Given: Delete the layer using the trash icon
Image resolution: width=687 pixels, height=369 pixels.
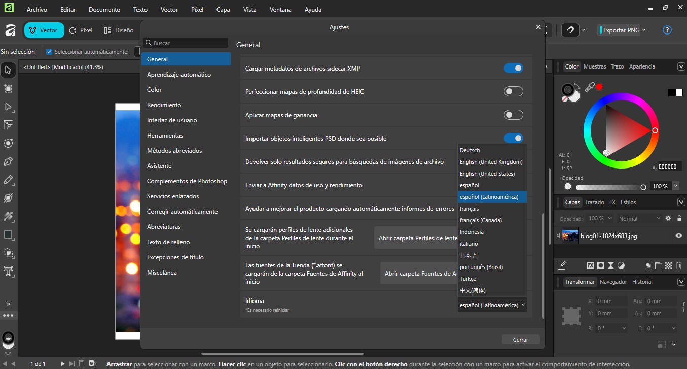Looking at the screenshot, I should click(678, 265).
